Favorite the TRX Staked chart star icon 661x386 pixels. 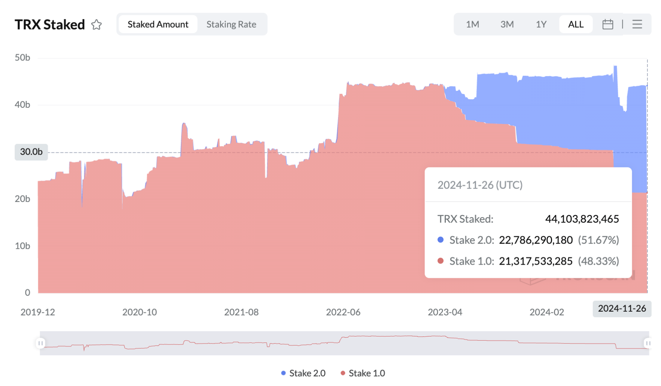(97, 25)
